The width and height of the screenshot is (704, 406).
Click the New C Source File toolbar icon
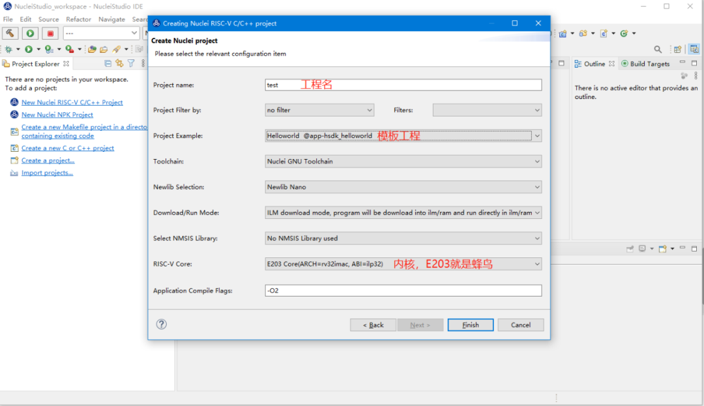tap(604, 33)
